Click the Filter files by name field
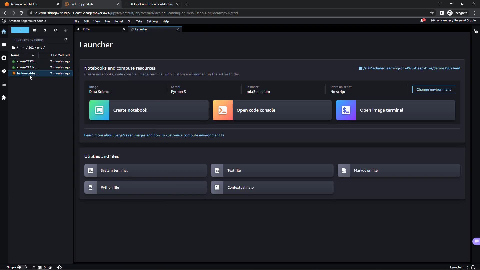Screen dimensions: 480x270 (x=37, y=40)
